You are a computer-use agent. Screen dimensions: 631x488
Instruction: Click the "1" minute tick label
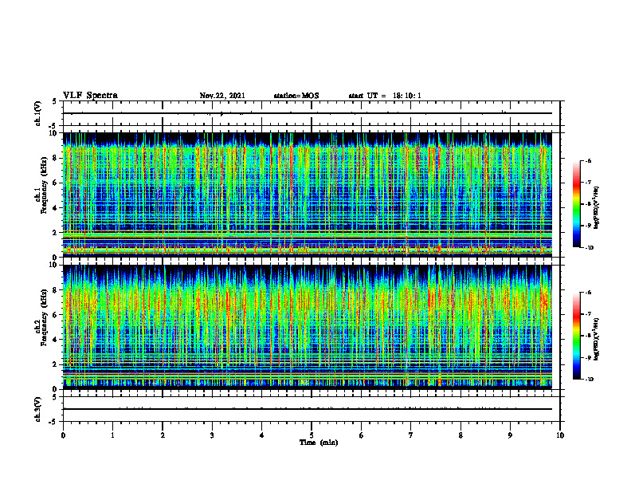tap(112, 435)
